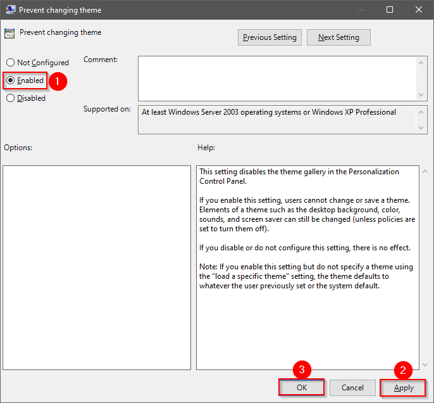This screenshot has width=434, height=403.
Task: Go to the Previous Setting
Action: 270,37
